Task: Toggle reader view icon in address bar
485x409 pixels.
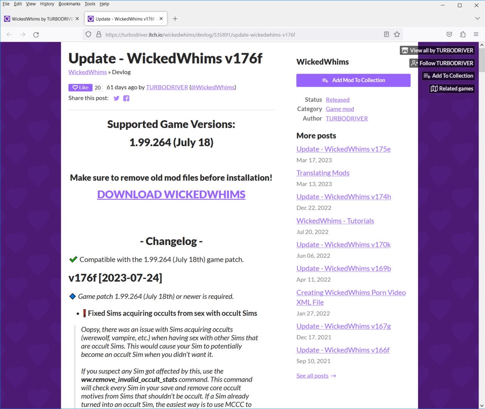Action: [386, 34]
